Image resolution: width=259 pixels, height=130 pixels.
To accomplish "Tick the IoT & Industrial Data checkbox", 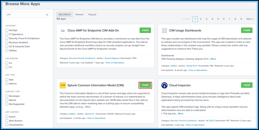I will 7,46.
